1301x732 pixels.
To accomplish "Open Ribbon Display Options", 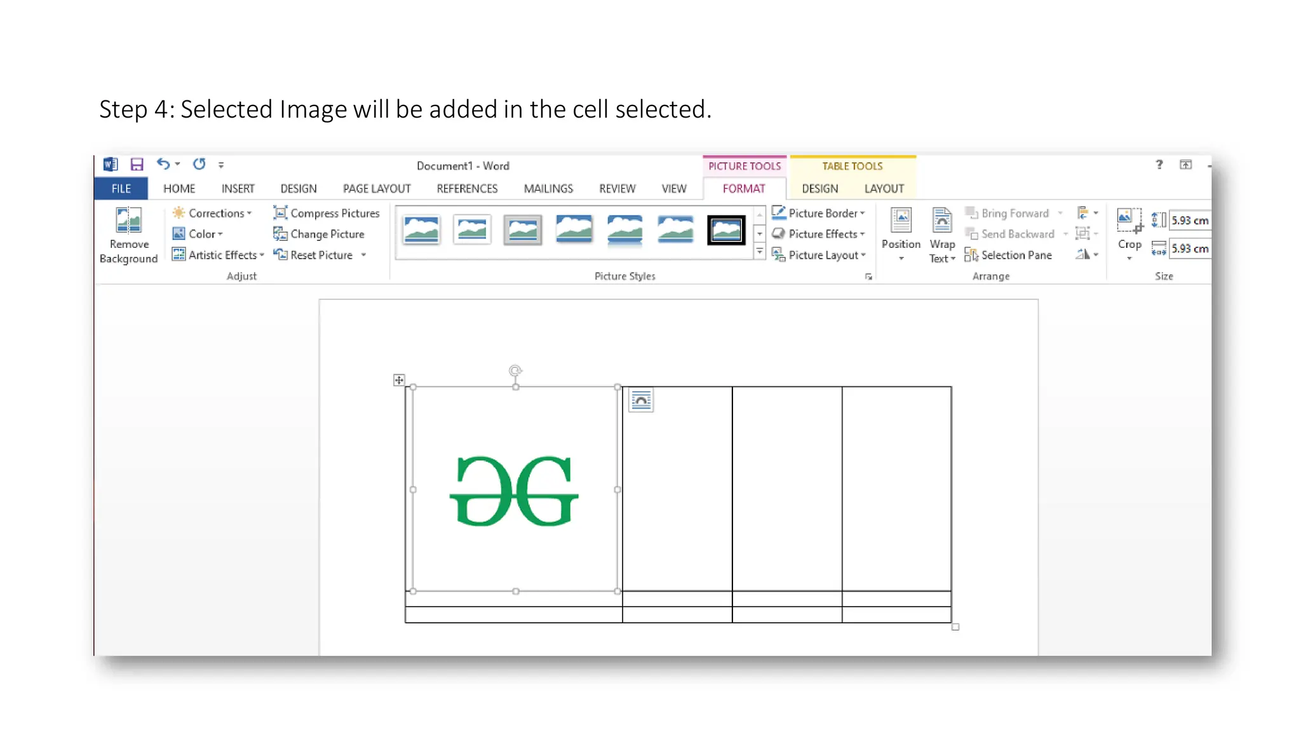I will [x=1185, y=165].
